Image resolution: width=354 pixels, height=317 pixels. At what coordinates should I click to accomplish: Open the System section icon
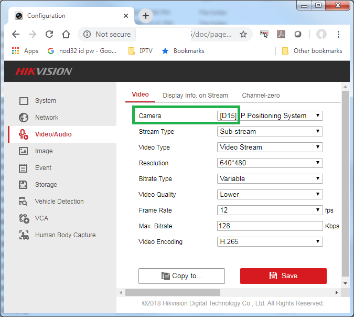24,101
